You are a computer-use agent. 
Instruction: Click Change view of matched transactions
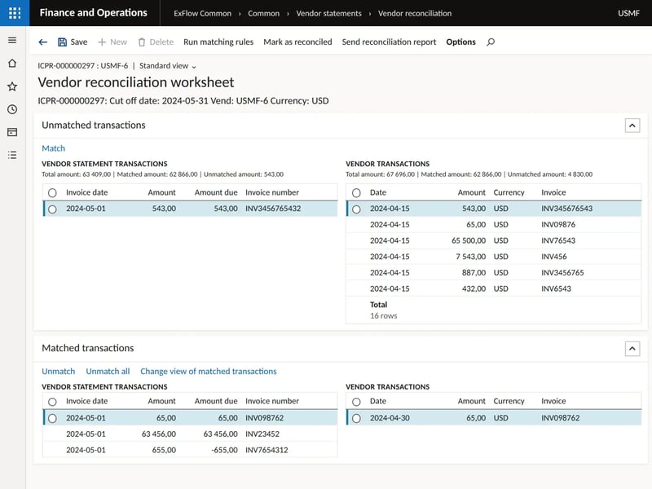209,372
